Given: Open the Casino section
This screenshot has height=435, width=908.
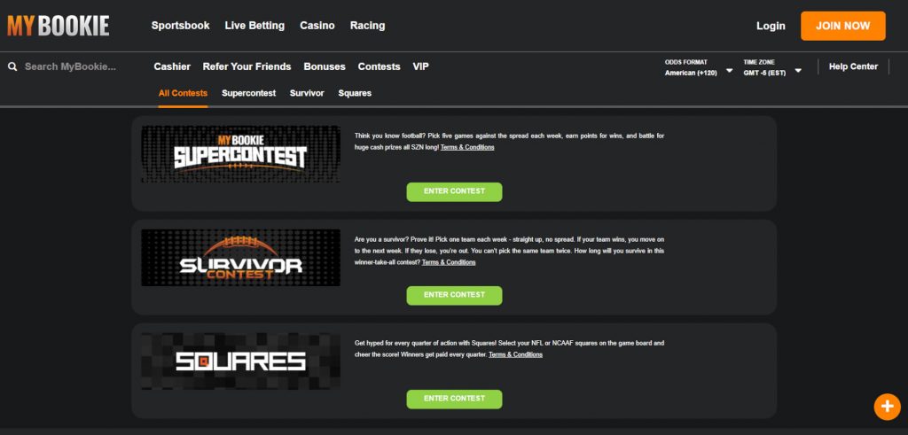Looking at the screenshot, I should [x=317, y=26].
